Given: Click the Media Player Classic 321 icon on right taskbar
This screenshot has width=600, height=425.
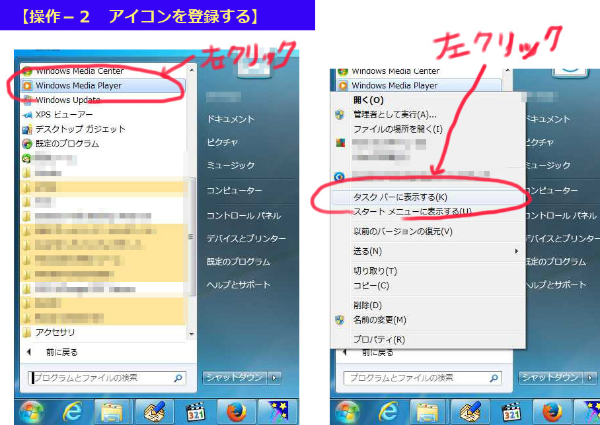Looking at the screenshot, I should [x=510, y=412].
